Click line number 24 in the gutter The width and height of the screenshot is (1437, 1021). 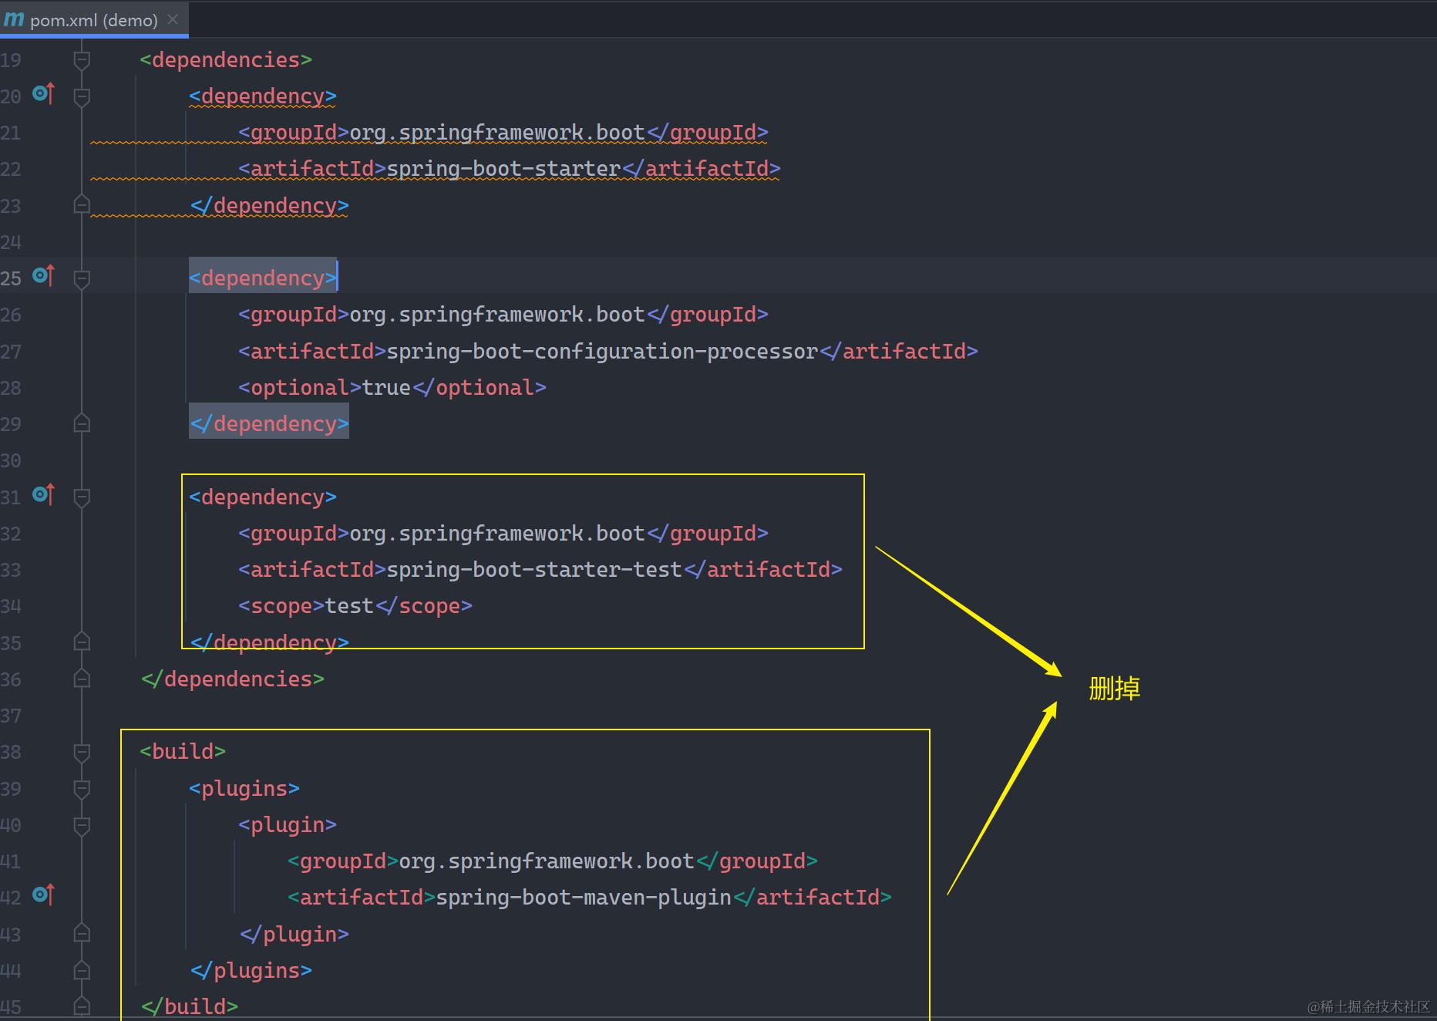(x=11, y=242)
